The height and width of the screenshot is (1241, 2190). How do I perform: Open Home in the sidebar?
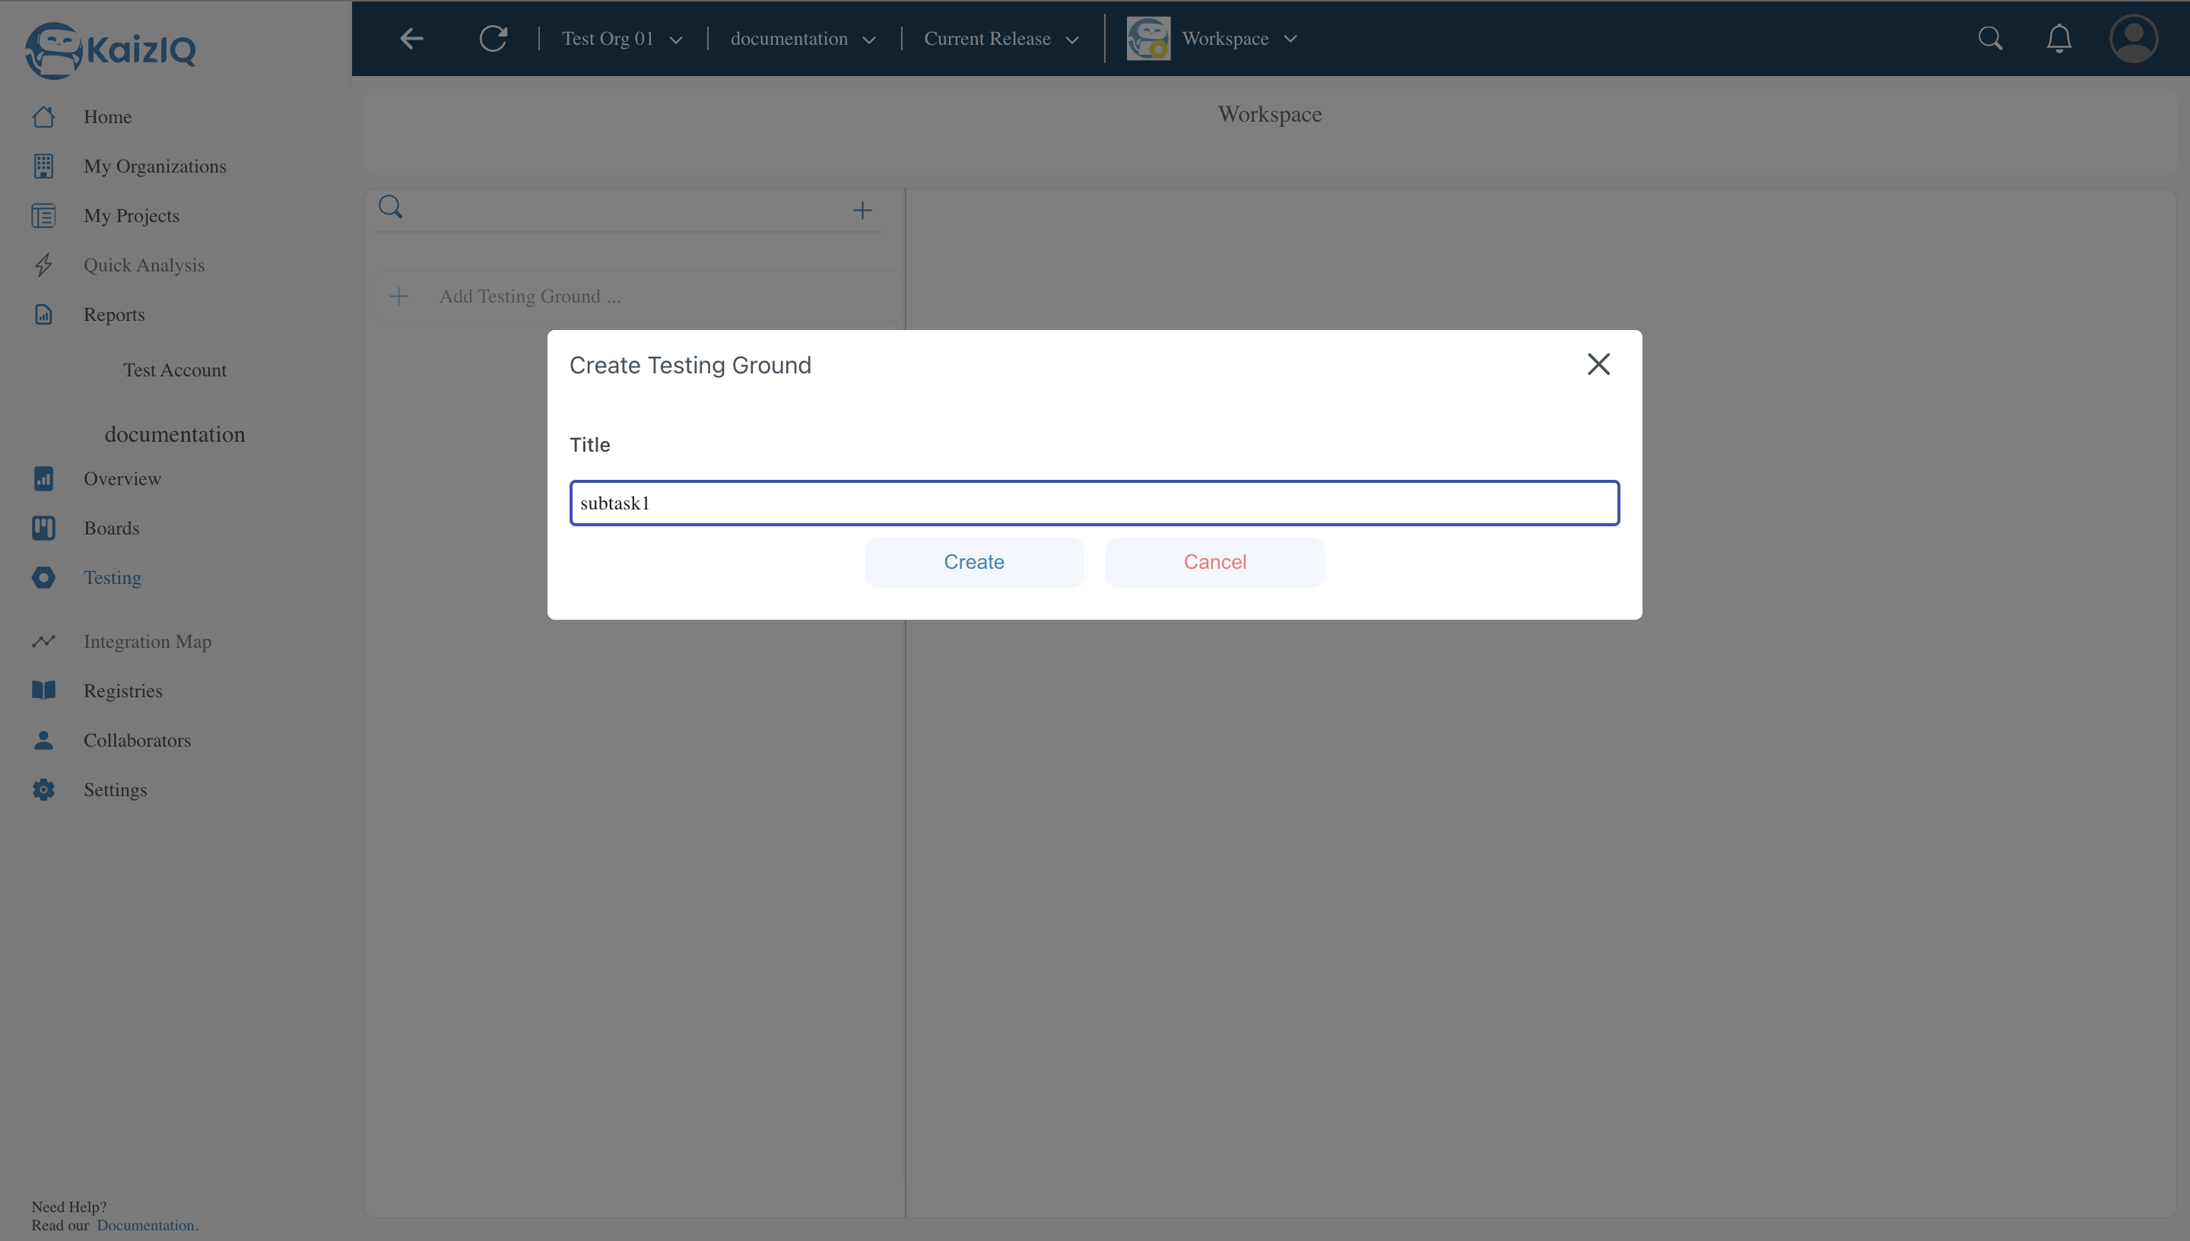click(x=107, y=117)
